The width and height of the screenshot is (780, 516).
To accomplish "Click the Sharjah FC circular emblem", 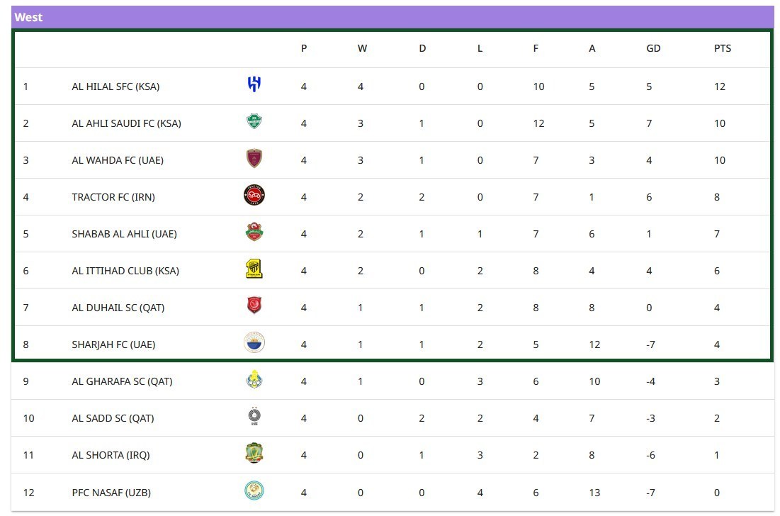I will coord(254,343).
